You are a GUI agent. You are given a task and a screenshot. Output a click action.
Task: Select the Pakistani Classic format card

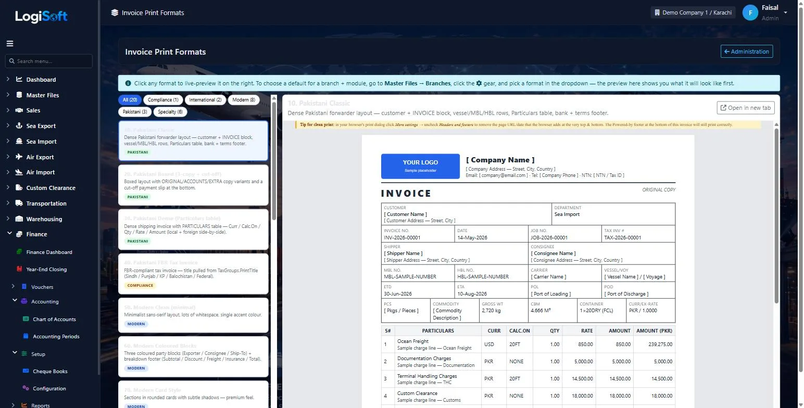coord(193,141)
